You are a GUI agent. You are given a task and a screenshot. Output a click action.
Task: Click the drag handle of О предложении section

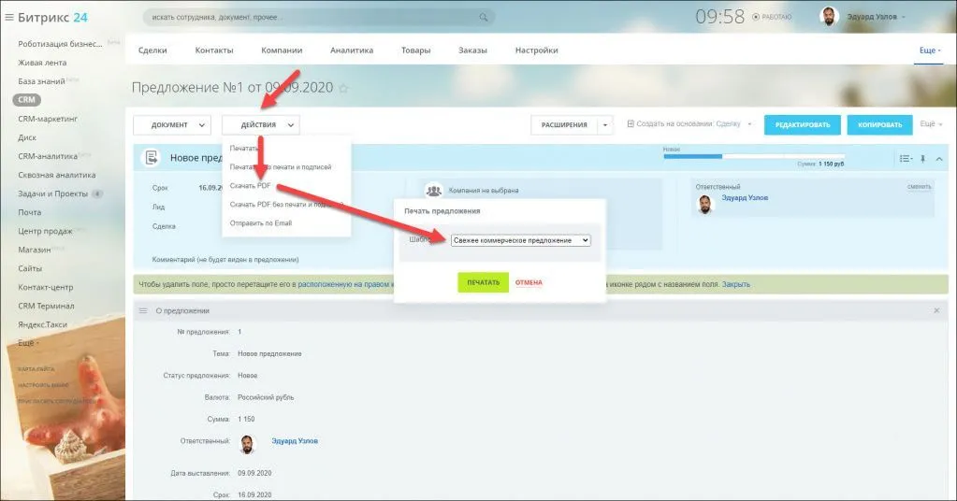(x=143, y=310)
